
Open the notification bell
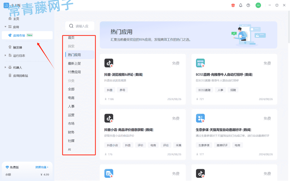pyautogui.click(x=241, y=5)
